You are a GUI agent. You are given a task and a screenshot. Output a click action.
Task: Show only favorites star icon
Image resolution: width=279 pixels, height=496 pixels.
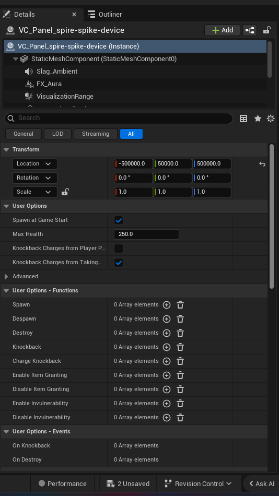(258, 119)
